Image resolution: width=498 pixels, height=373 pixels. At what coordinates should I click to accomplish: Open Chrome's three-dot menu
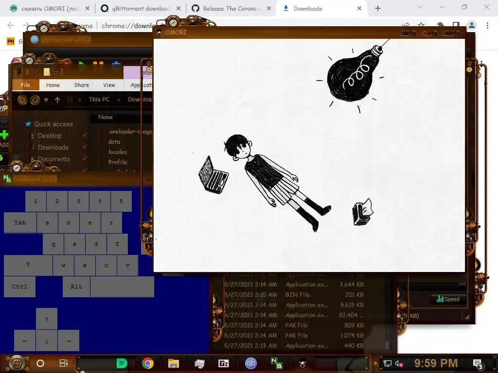tap(487, 25)
